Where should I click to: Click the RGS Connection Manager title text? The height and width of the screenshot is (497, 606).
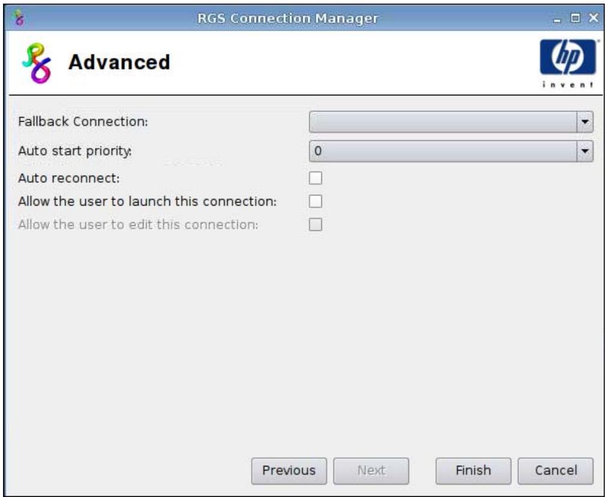pyautogui.click(x=288, y=18)
